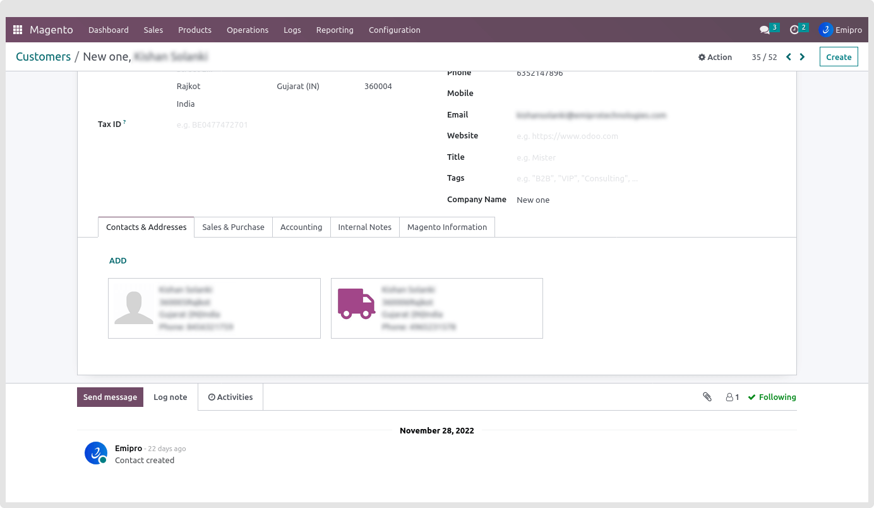This screenshot has height=508, width=874.
Task: Open the activities clock icon in navbar
Action: (794, 30)
